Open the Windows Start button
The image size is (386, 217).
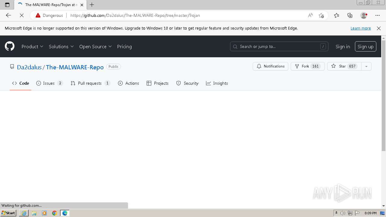[8, 213]
